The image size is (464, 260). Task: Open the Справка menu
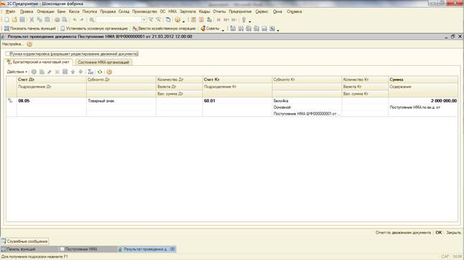pos(294,11)
